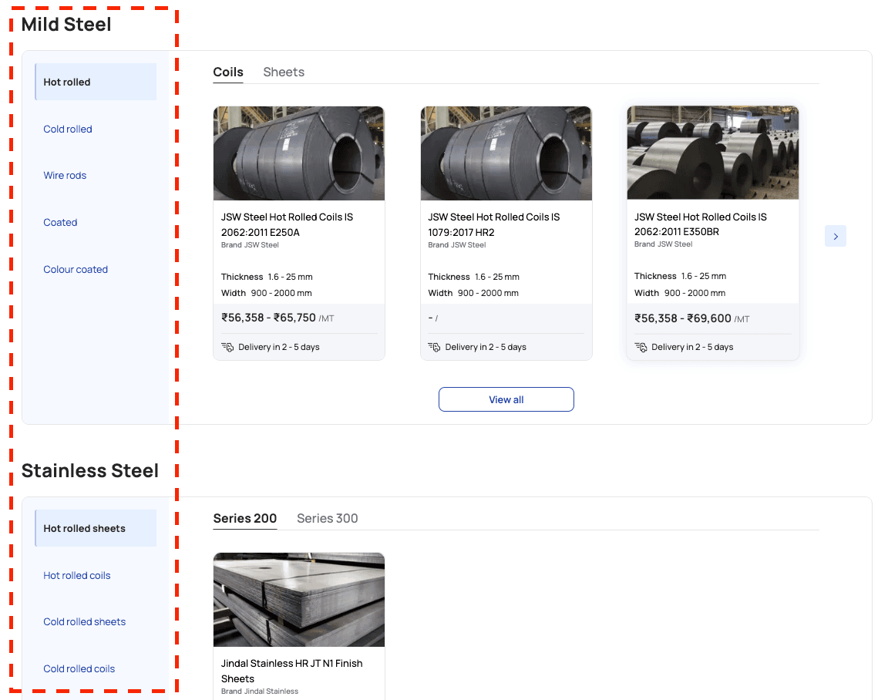The image size is (888, 700).
Task: Select Cold rolled category
Action: (68, 130)
